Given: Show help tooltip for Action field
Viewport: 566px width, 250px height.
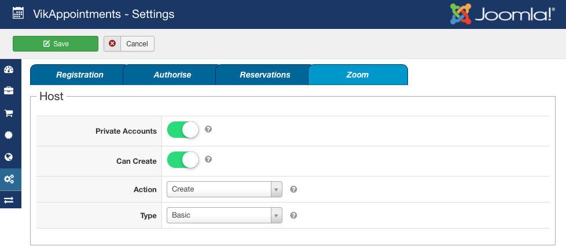Looking at the screenshot, I should tap(293, 189).
